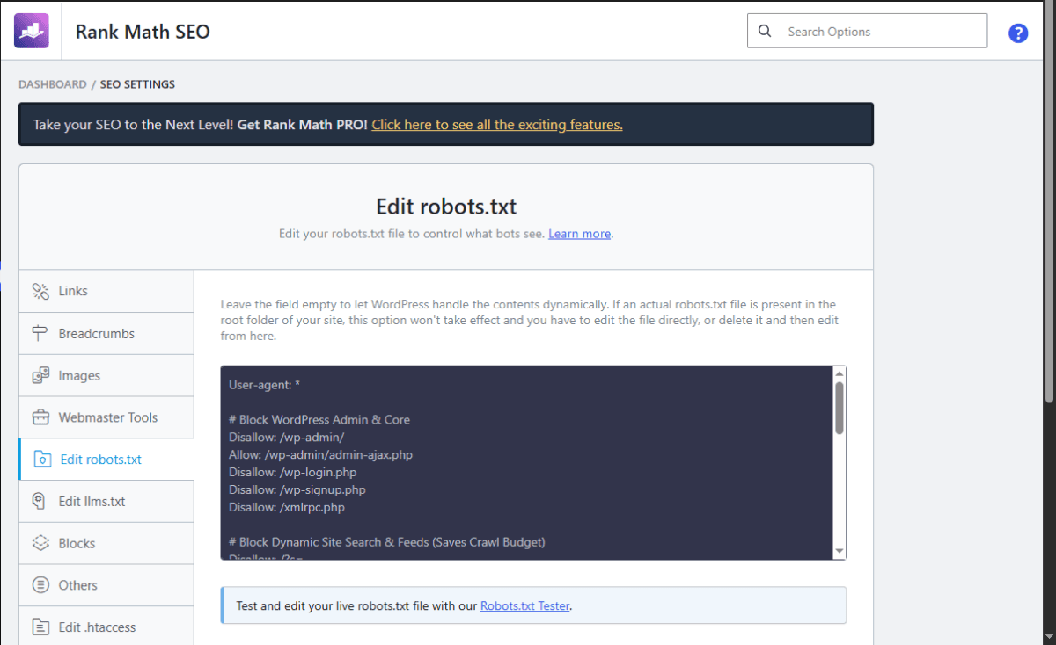Click the 'User-agent: *' line
1056x645 pixels.
(x=266, y=385)
